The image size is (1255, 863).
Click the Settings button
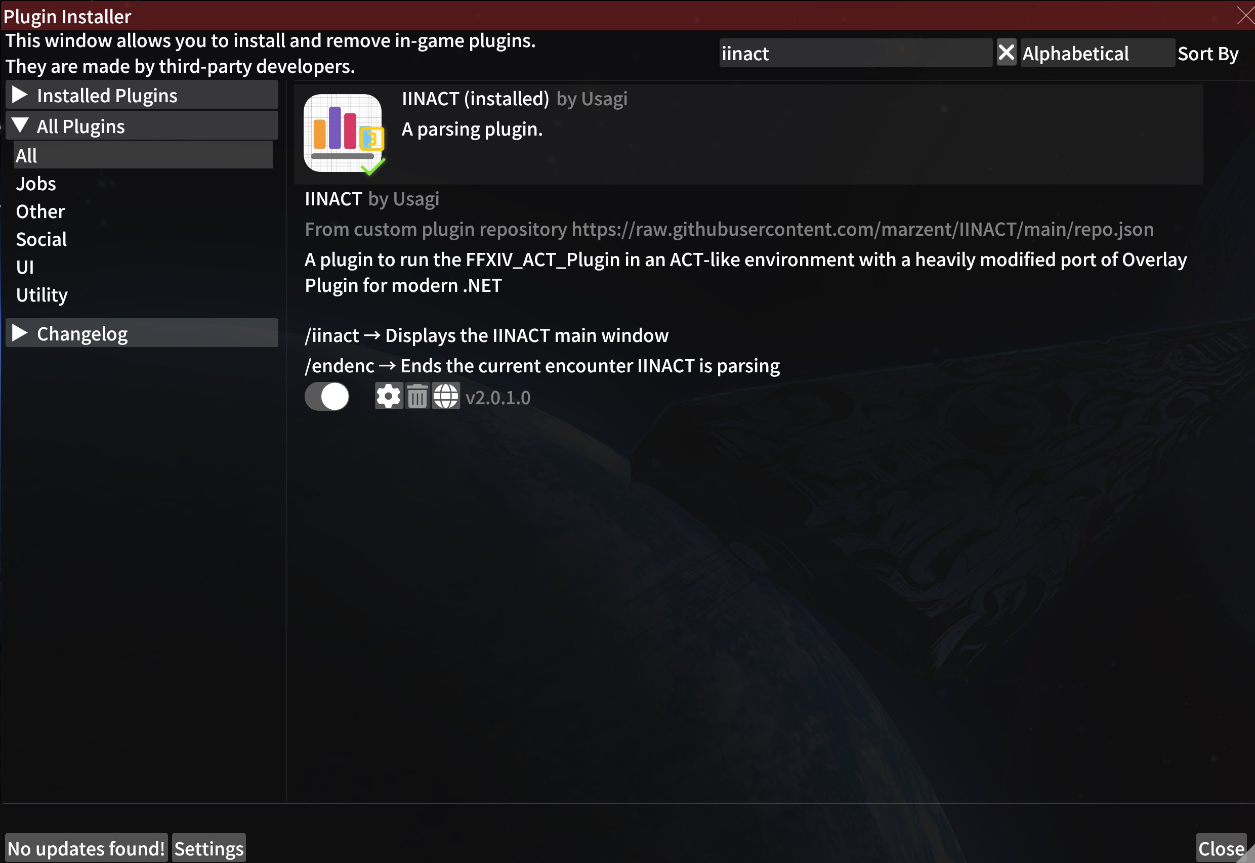209,848
